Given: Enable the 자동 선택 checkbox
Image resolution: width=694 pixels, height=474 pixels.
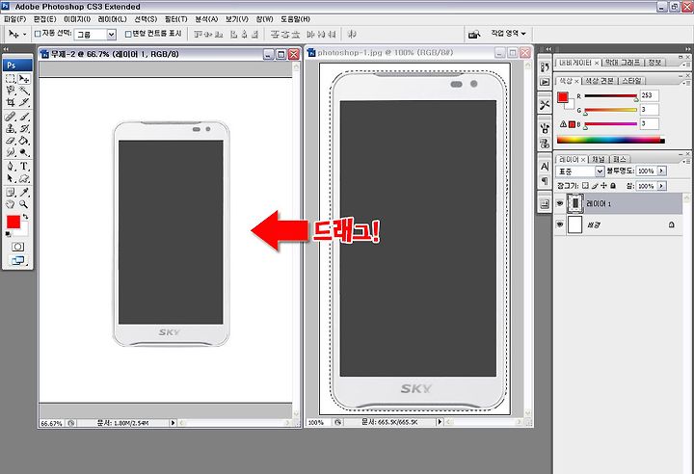Looking at the screenshot, I should click(x=38, y=34).
